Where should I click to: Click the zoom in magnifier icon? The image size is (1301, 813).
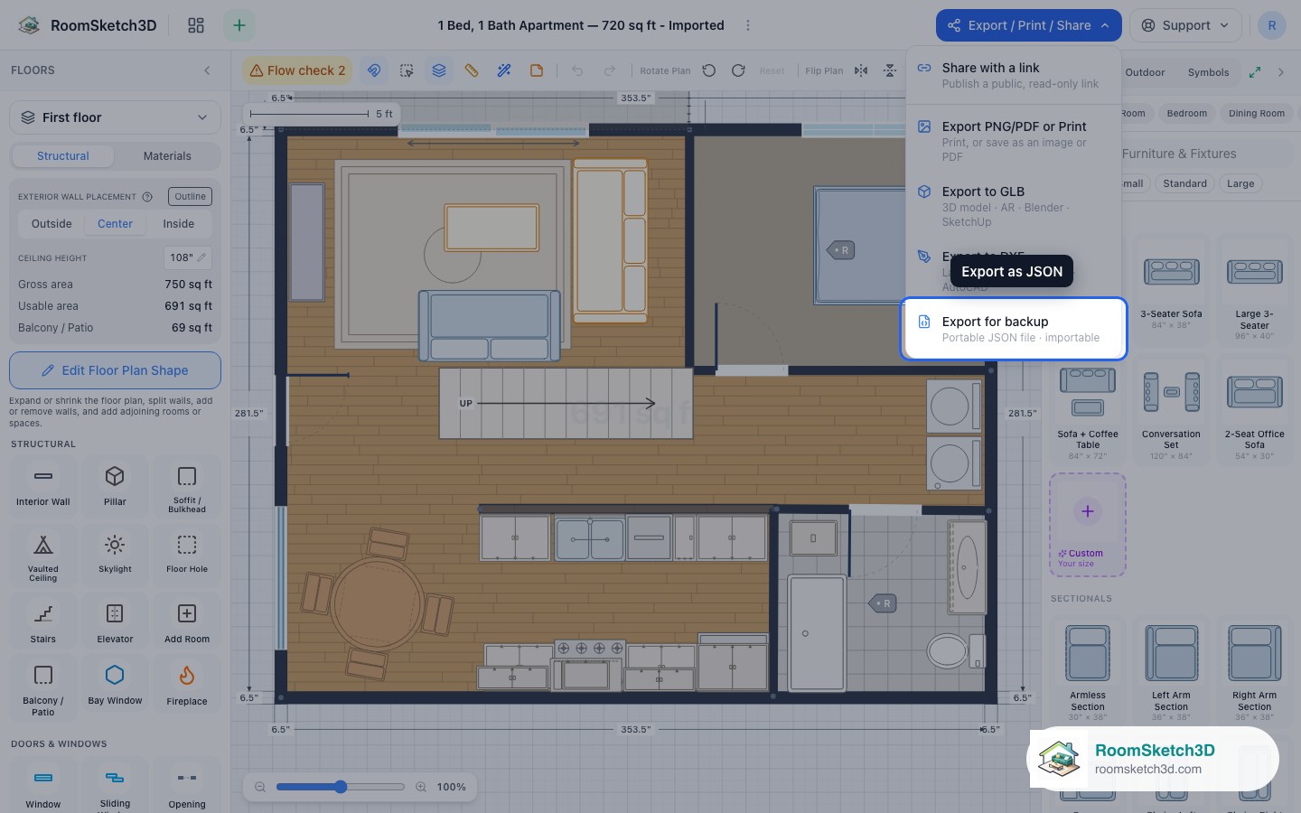(421, 787)
